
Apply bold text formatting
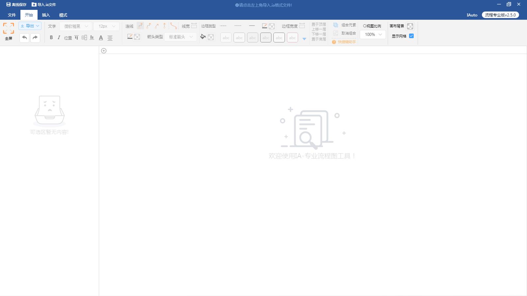click(51, 37)
